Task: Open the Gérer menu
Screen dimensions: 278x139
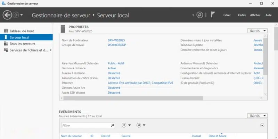Action: pos(227,15)
